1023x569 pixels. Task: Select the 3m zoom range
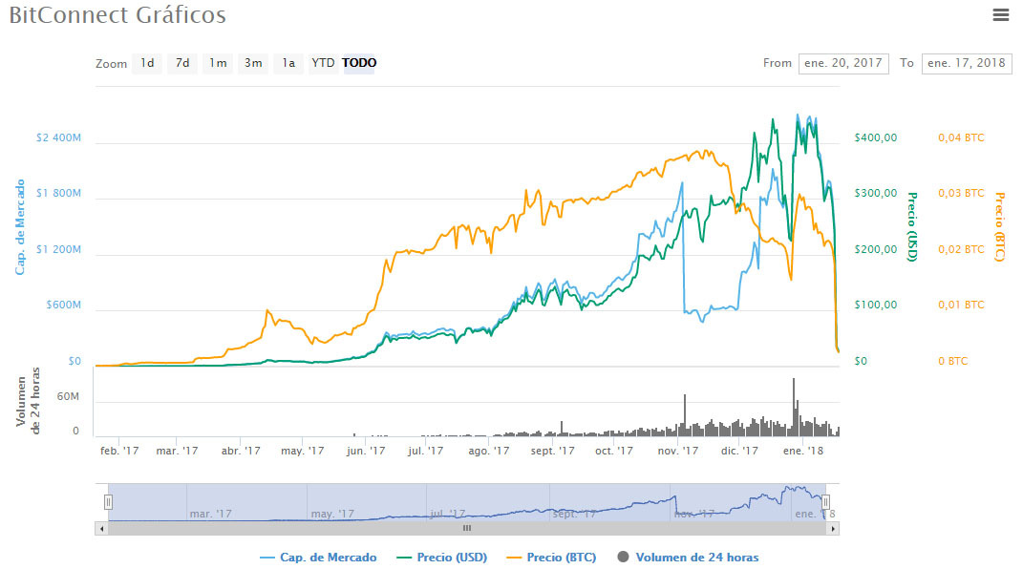(x=252, y=63)
